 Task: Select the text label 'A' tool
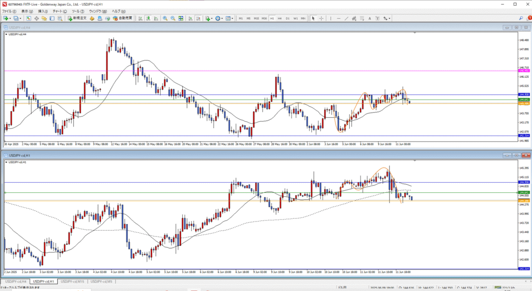(x=369, y=18)
